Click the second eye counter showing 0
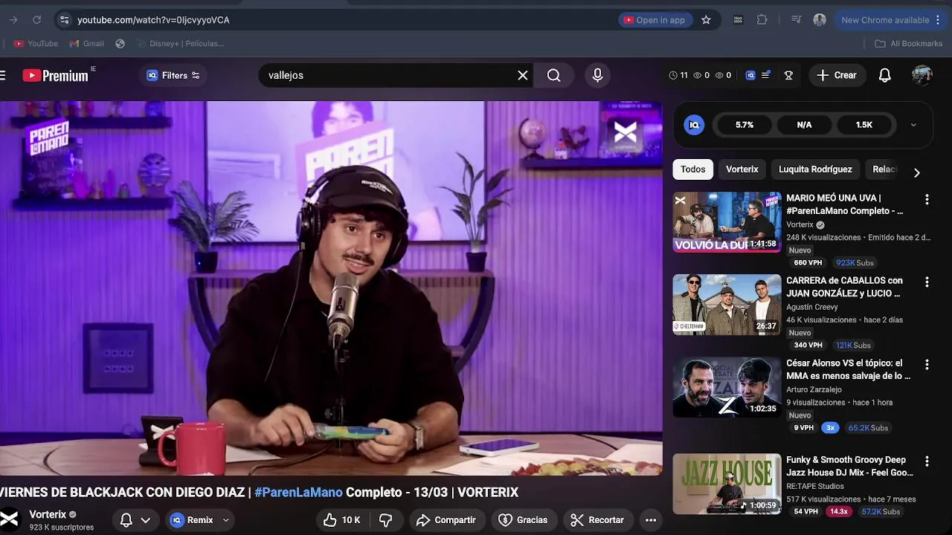Image resolution: width=952 pixels, height=535 pixels. coord(723,75)
